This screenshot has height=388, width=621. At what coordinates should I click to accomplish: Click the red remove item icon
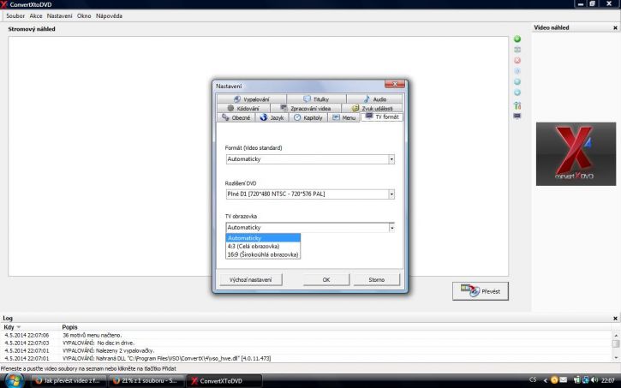(x=517, y=60)
